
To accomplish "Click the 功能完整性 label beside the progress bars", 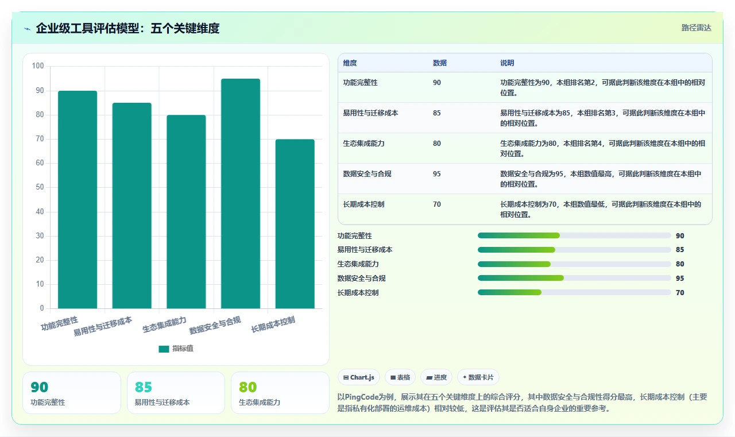I will [355, 235].
